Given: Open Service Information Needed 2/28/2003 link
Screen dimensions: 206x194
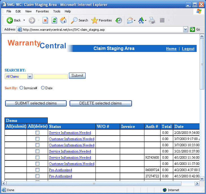Looking at the screenshot, I should point(70,132).
